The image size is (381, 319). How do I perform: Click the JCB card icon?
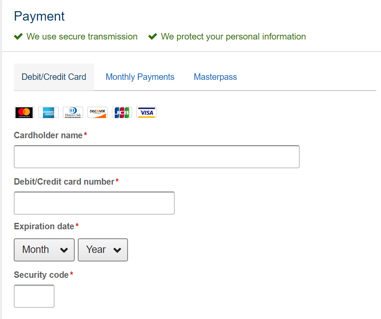tap(122, 112)
